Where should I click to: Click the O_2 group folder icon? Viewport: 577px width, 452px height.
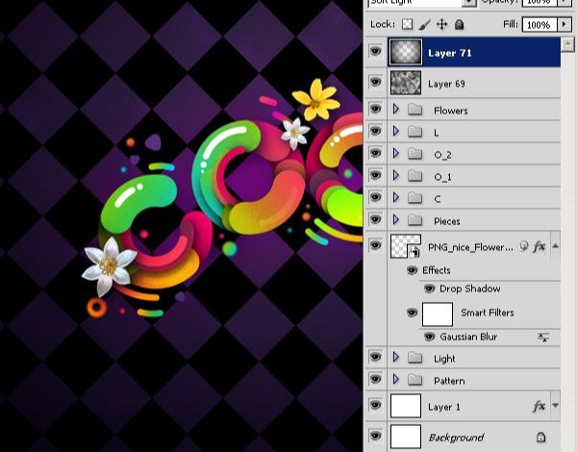coord(414,154)
